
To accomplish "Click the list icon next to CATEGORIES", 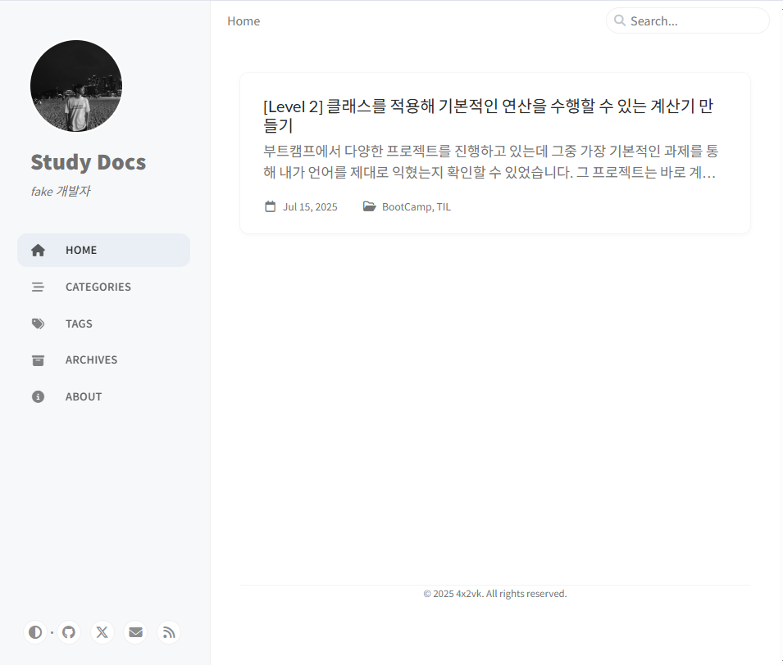I will [38, 287].
